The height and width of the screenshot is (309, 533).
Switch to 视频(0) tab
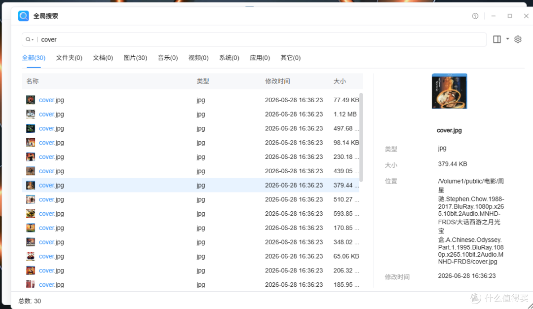(x=198, y=58)
